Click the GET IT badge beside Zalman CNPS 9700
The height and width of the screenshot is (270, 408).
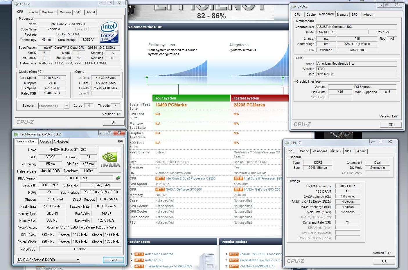234,254
